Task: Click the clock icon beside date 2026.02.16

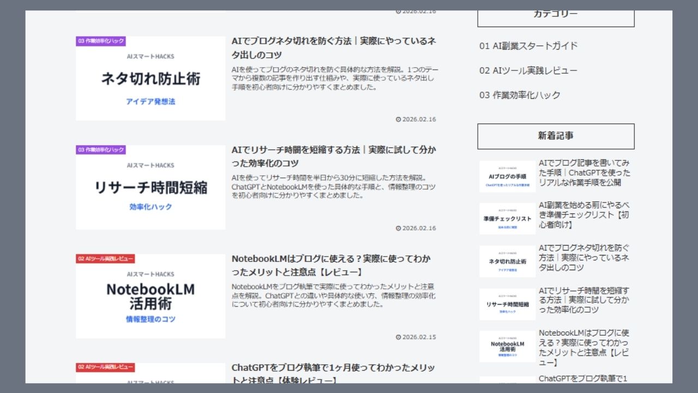Action: point(398,119)
